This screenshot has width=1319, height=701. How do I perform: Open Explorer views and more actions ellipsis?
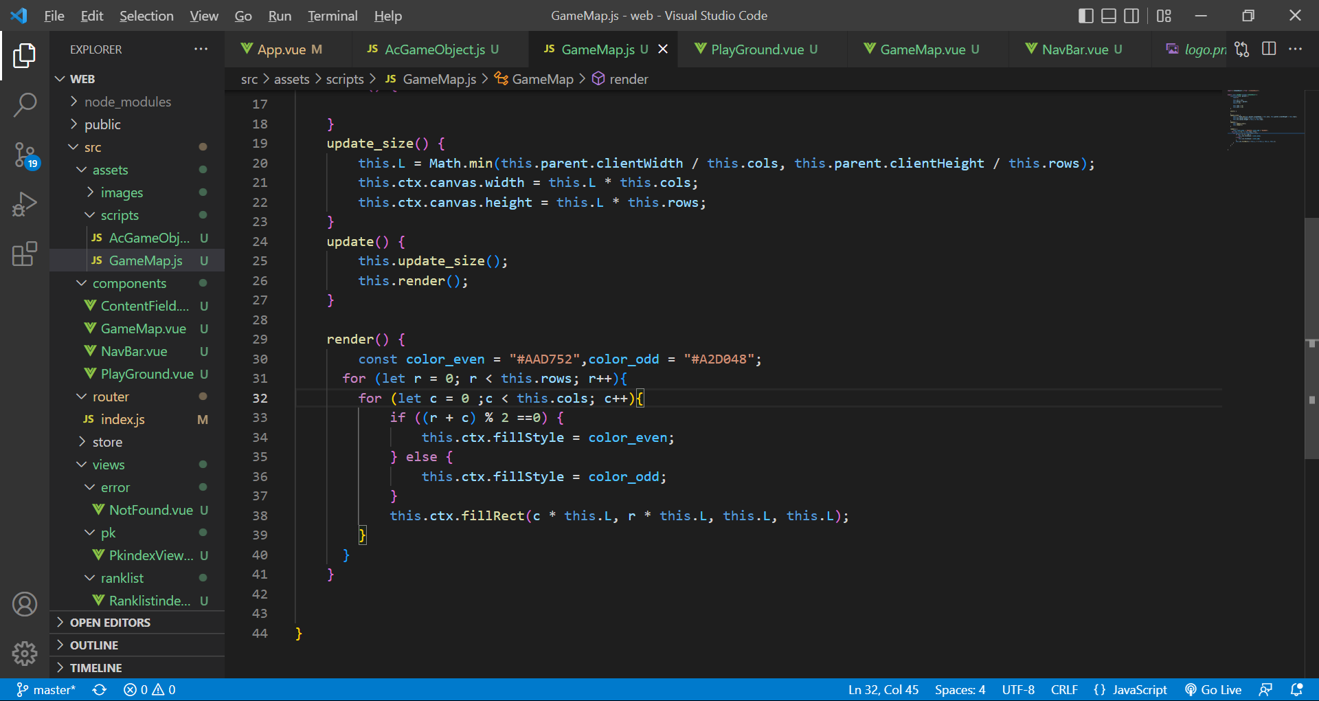tap(201, 49)
